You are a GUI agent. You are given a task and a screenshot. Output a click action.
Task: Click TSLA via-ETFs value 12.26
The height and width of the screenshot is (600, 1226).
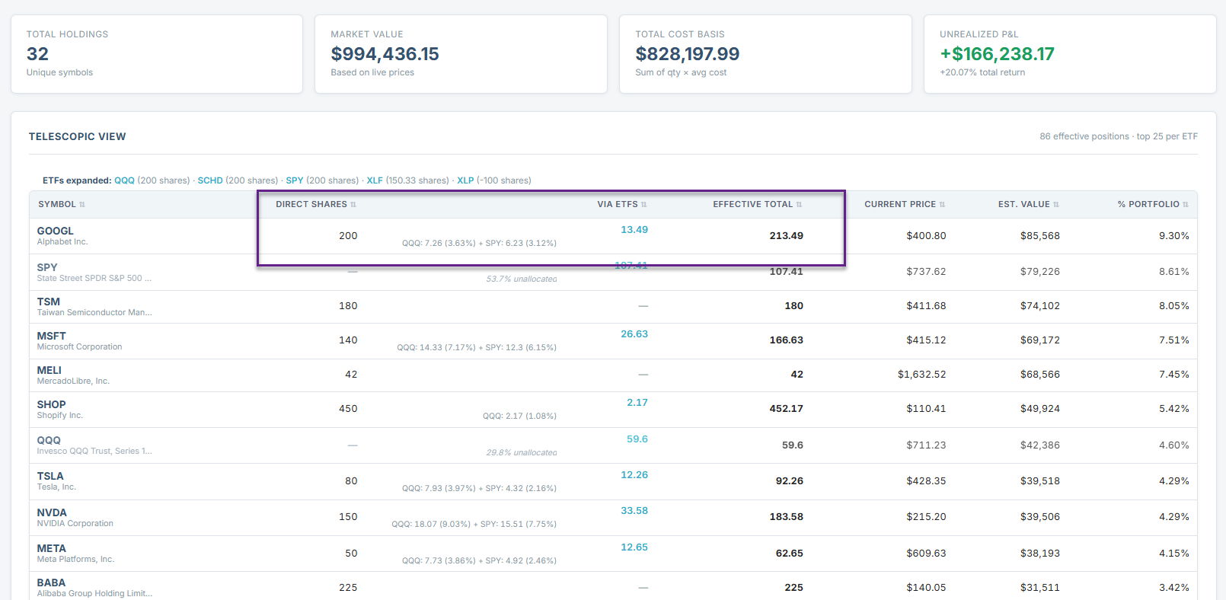click(634, 474)
